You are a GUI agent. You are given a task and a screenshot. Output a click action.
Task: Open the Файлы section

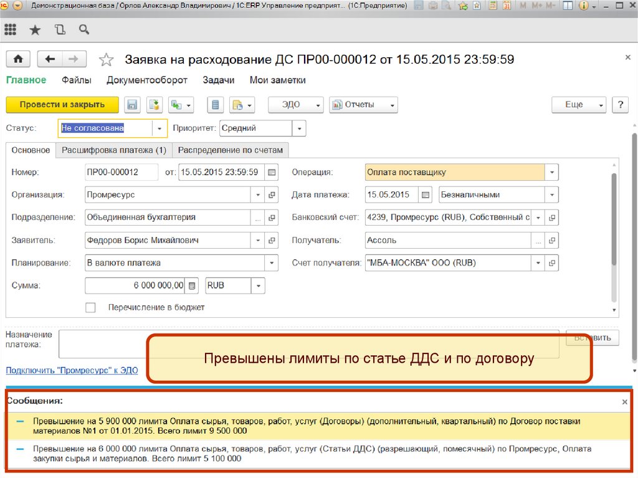[x=77, y=80]
